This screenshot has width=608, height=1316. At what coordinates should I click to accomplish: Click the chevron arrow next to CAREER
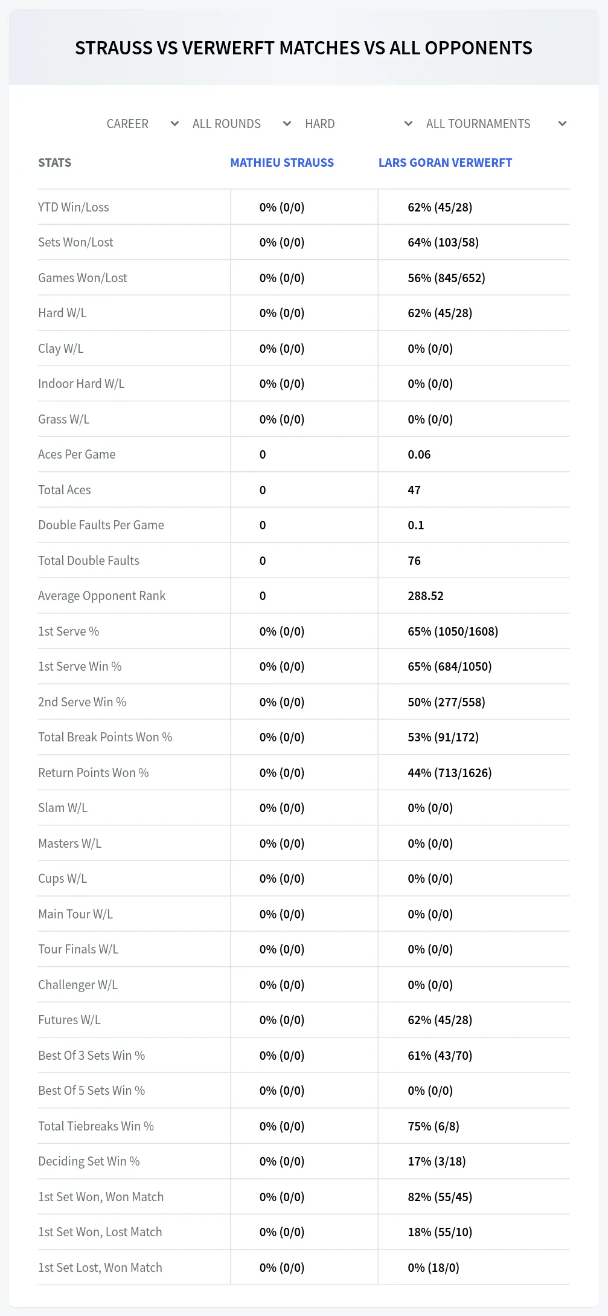pos(174,124)
